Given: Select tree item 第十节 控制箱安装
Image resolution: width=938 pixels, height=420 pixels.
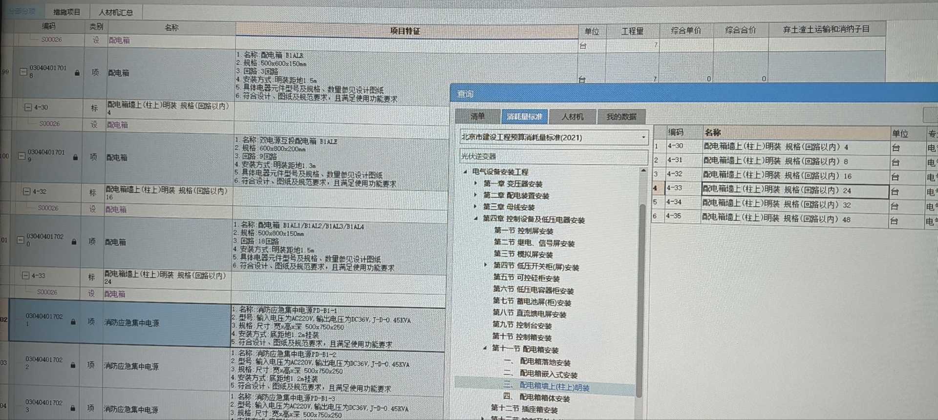Looking at the screenshot, I should (522, 336).
